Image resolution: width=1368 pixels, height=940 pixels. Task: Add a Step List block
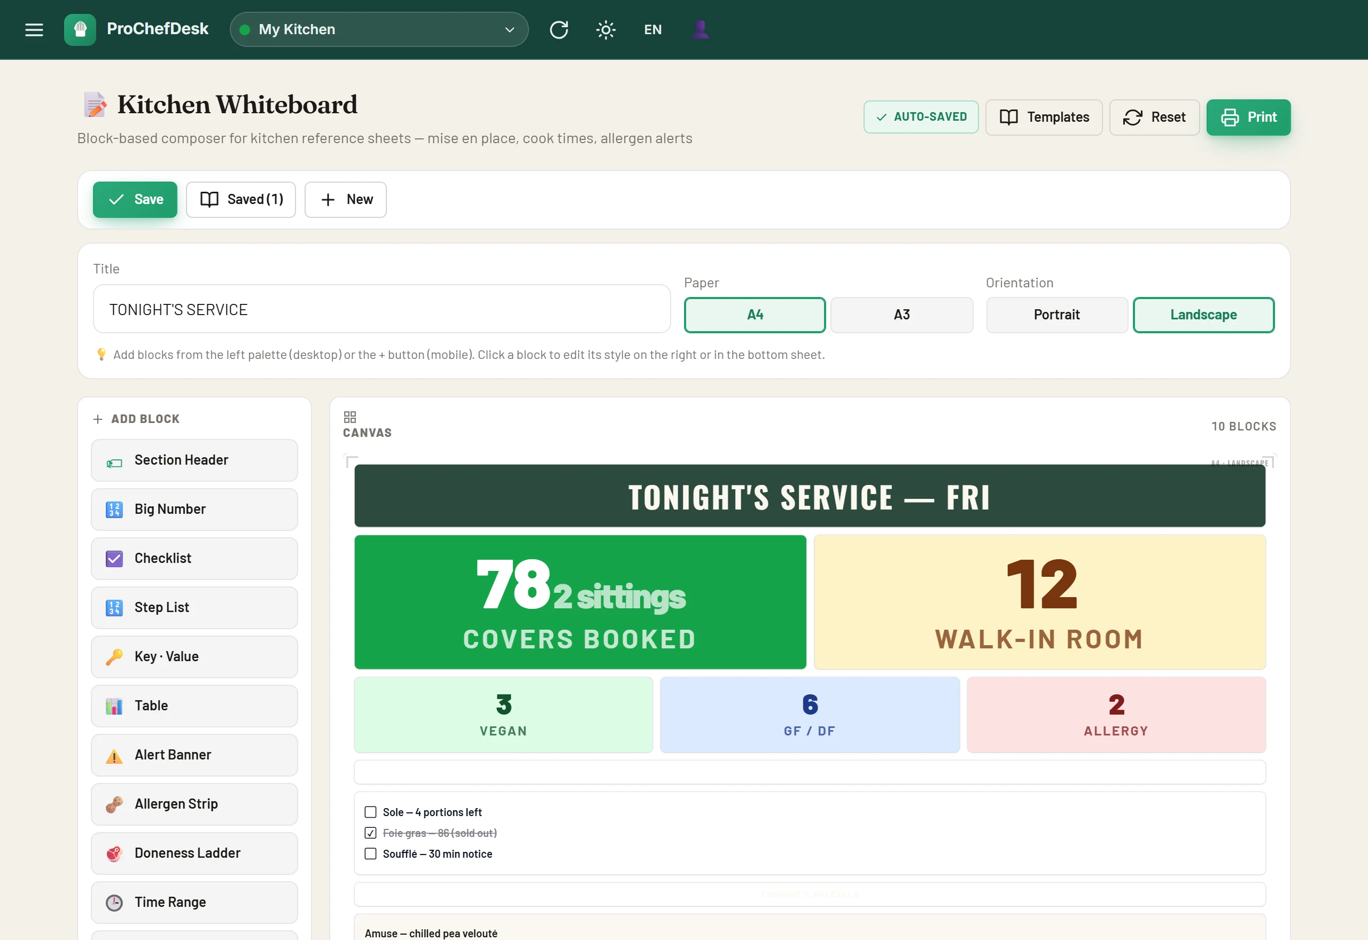[x=195, y=608]
